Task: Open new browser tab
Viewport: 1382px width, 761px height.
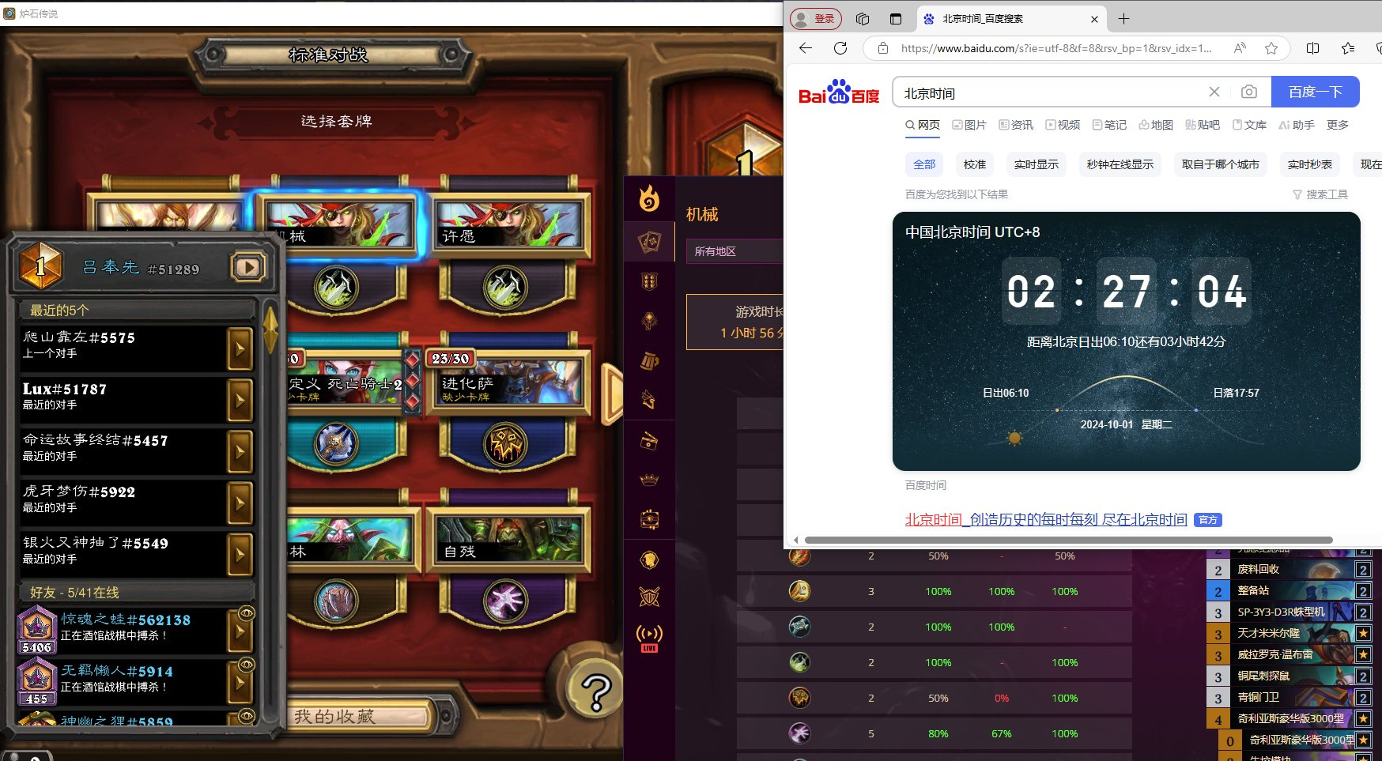Action: click(x=1123, y=19)
